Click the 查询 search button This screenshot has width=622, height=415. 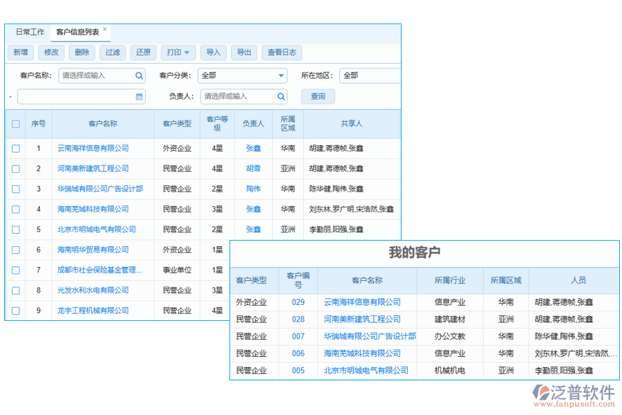317,96
